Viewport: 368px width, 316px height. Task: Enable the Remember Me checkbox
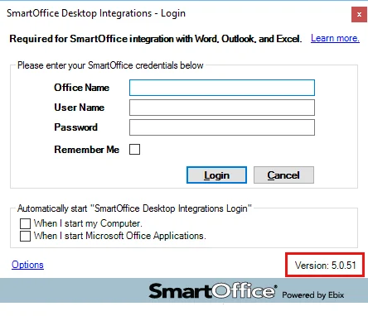pos(134,150)
